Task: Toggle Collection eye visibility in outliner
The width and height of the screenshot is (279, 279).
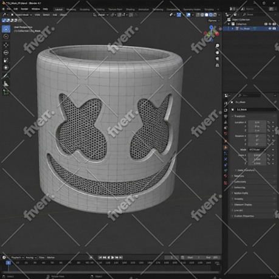Action: 270,24
